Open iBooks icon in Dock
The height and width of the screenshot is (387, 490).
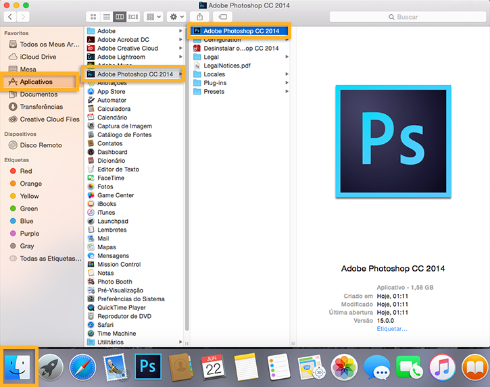[x=475, y=367]
